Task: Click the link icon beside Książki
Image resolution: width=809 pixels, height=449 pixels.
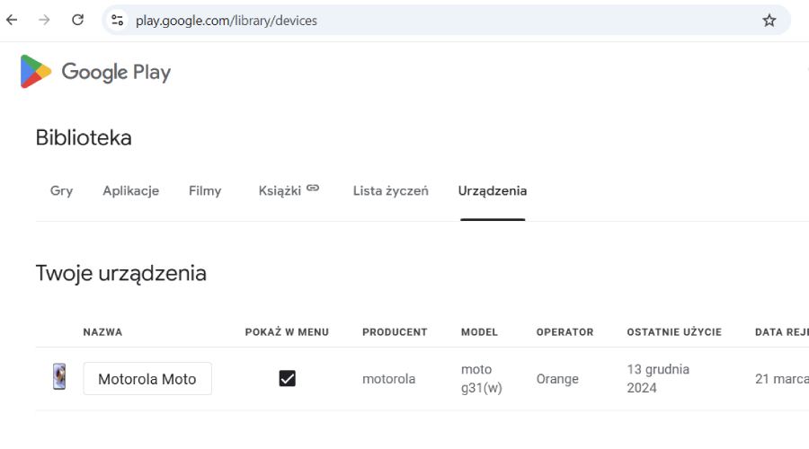Action: [x=313, y=189]
